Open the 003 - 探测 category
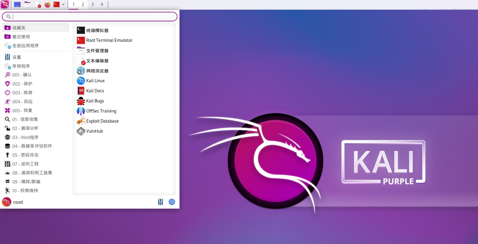The height and width of the screenshot is (244, 478). point(35,93)
